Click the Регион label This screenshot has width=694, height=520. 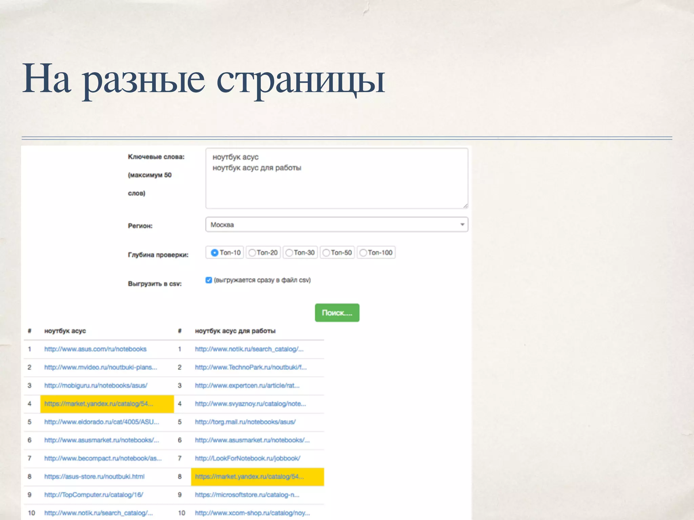click(140, 226)
